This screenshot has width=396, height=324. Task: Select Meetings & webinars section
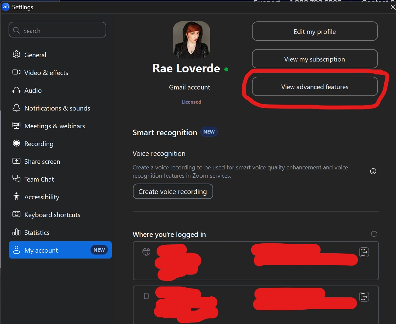tap(54, 126)
